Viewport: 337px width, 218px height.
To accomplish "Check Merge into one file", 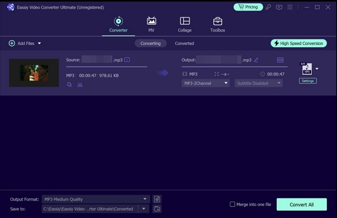I will [x=232, y=204].
